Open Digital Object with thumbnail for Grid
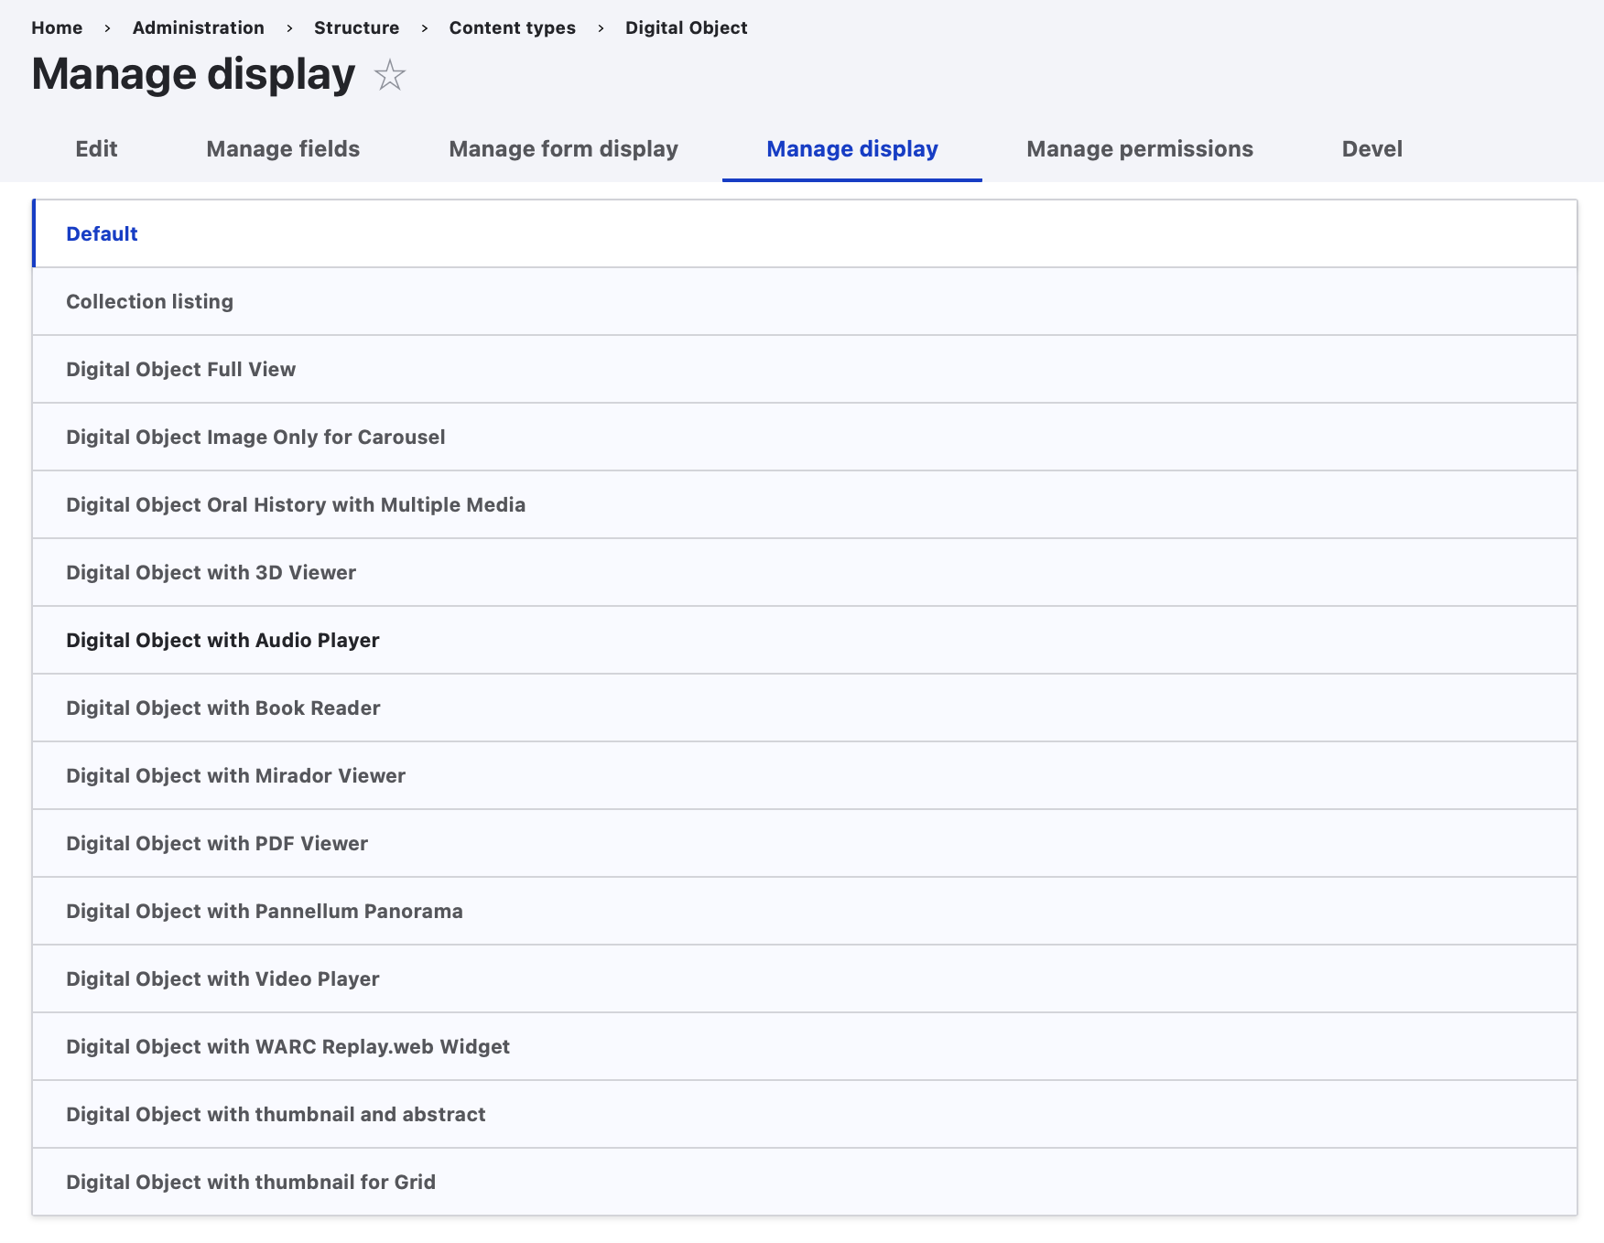This screenshot has width=1604, height=1243. (x=250, y=1183)
